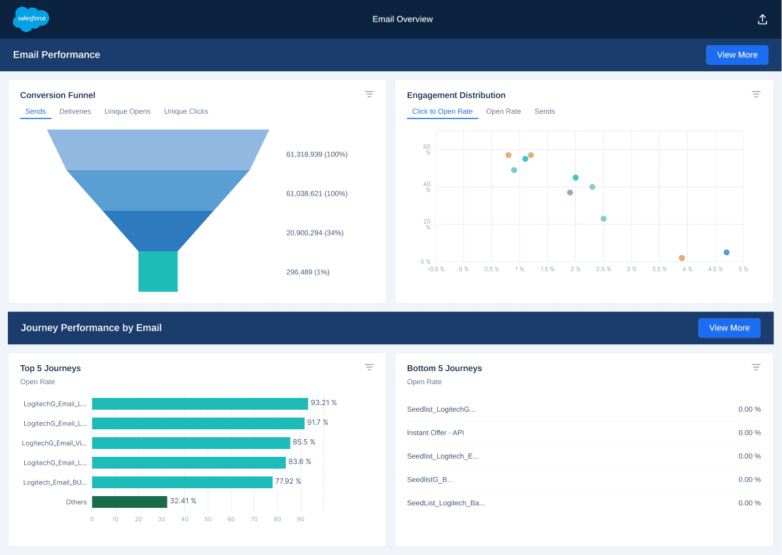The height and width of the screenshot is (555, 782).
Task: Click the teal Unique Clicks funnel stem
Action: click(x=158, y=271)
